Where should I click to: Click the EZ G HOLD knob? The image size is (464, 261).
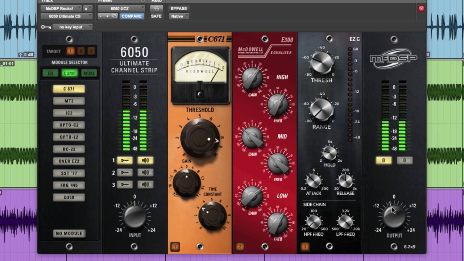pyautogui.click(x=330, y=153)
